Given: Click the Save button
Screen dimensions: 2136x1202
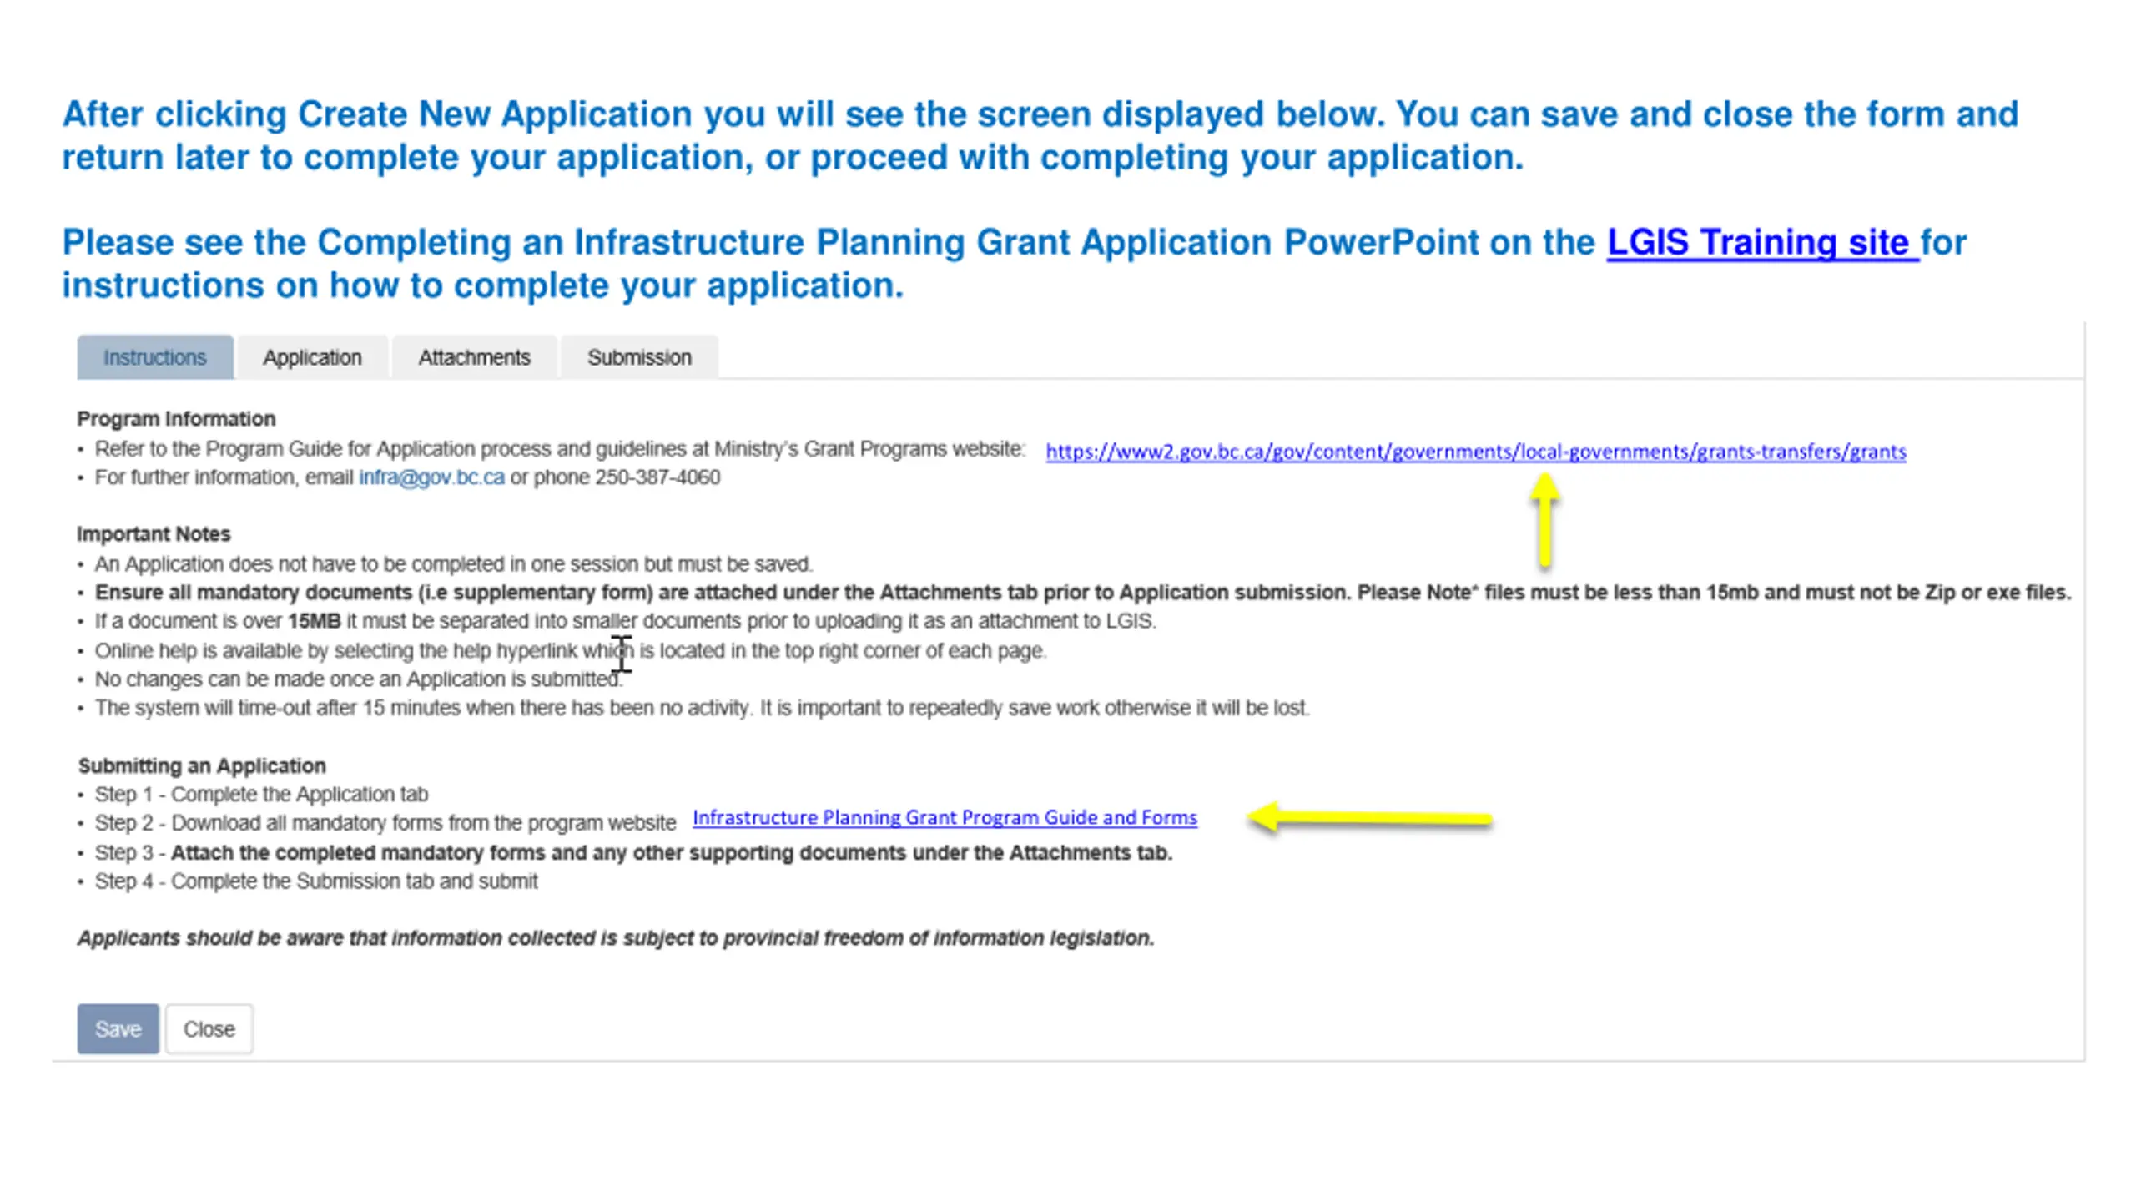Looking at the screenshot, I should pos(118,1028).
